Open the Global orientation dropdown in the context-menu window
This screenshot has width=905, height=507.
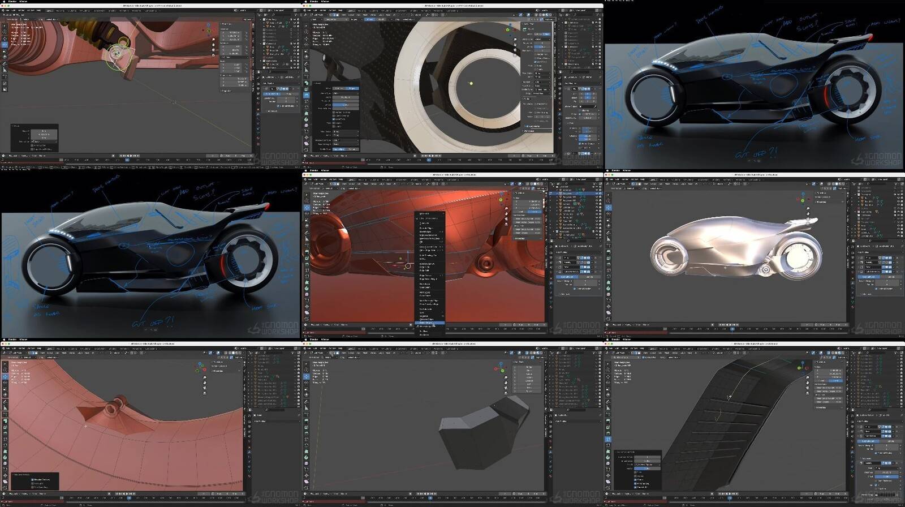(417, 184)
